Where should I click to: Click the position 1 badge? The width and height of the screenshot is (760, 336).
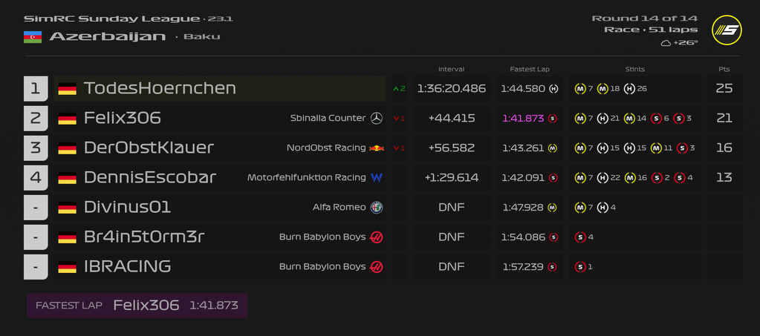click(36, 88)
